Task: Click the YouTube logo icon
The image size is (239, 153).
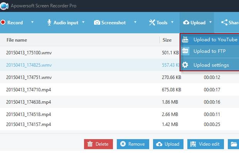Action: pos(185,39)
